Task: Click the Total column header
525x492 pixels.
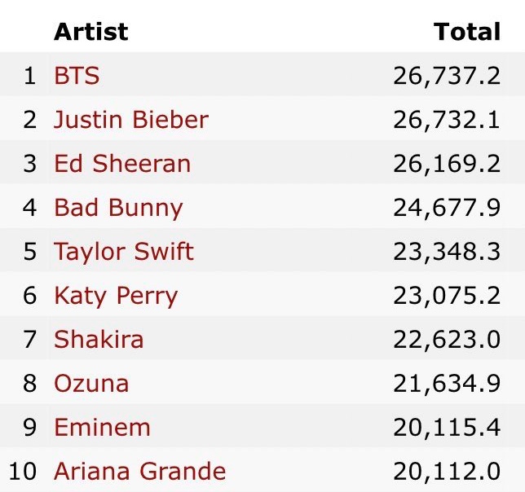Action: click(467, 32)
